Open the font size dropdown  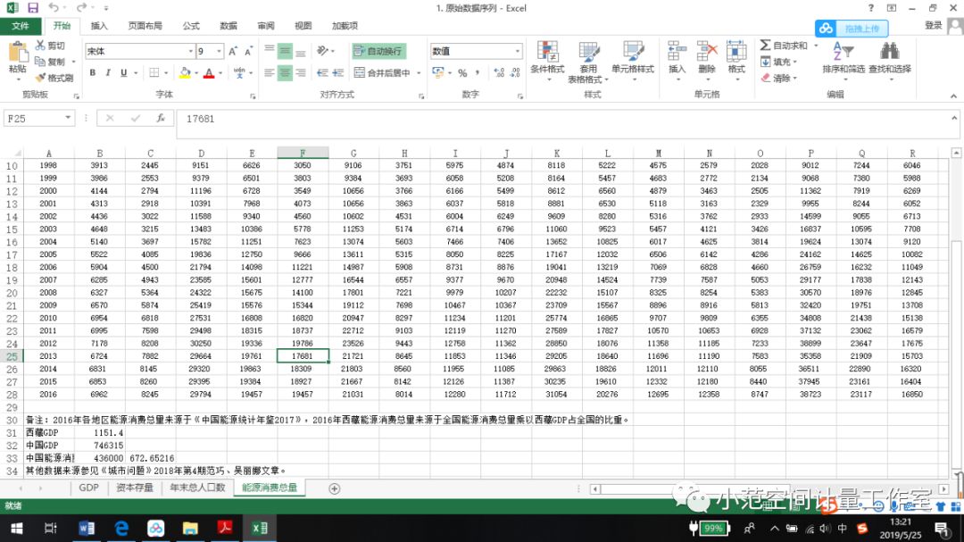(219, 52)
